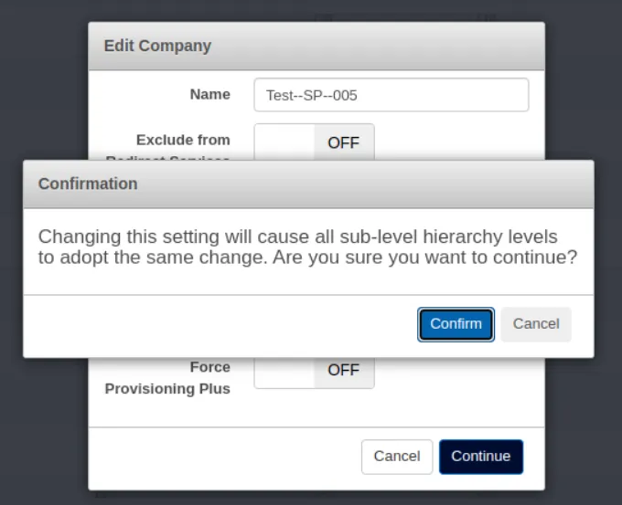Screen dimensions: 622x505
Task: Click the Name field label
Action: (x=209, y=94)
